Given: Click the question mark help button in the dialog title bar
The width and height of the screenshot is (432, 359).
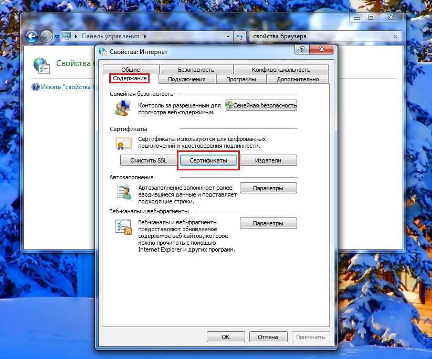Looking at the screenshot, I should click(302, 50).
